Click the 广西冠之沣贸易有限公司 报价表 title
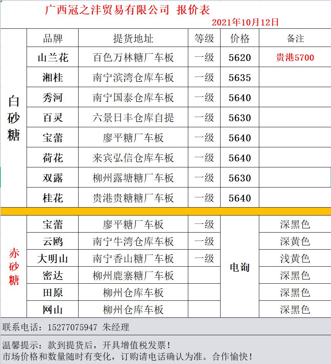 tap(127, 10)
